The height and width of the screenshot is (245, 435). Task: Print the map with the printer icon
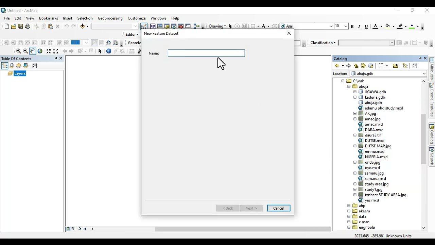pyautogui.click(x=28, y=26)
